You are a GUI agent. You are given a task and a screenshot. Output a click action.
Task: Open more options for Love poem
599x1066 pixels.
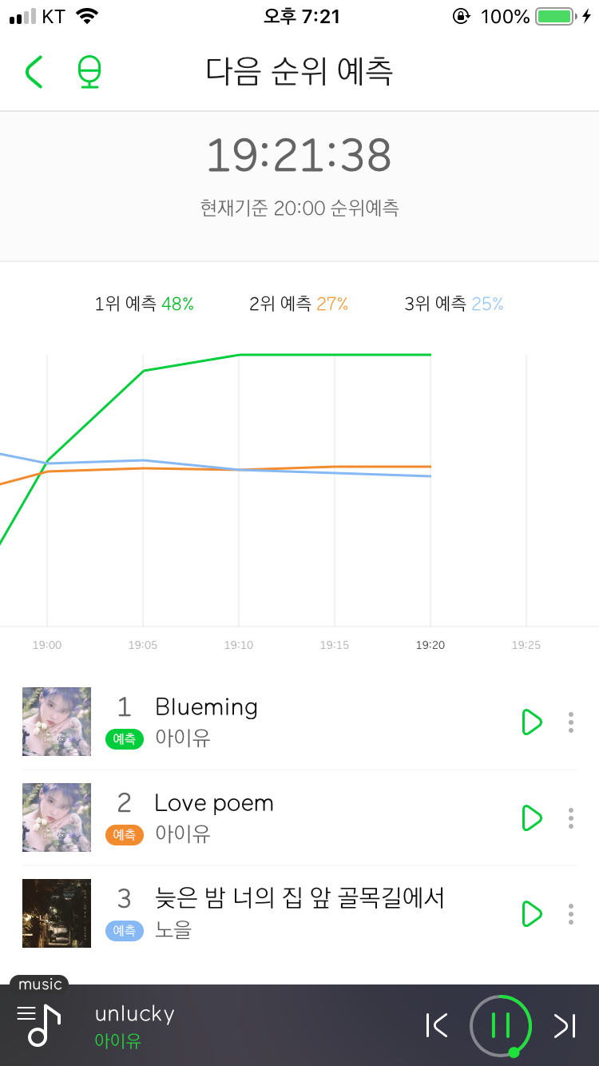(x=570, y=817)
